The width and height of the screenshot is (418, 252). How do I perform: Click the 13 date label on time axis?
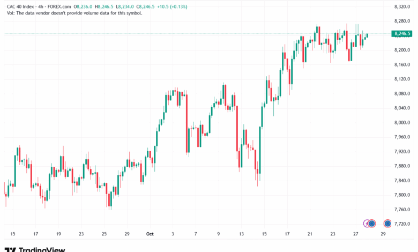point(242,234)
